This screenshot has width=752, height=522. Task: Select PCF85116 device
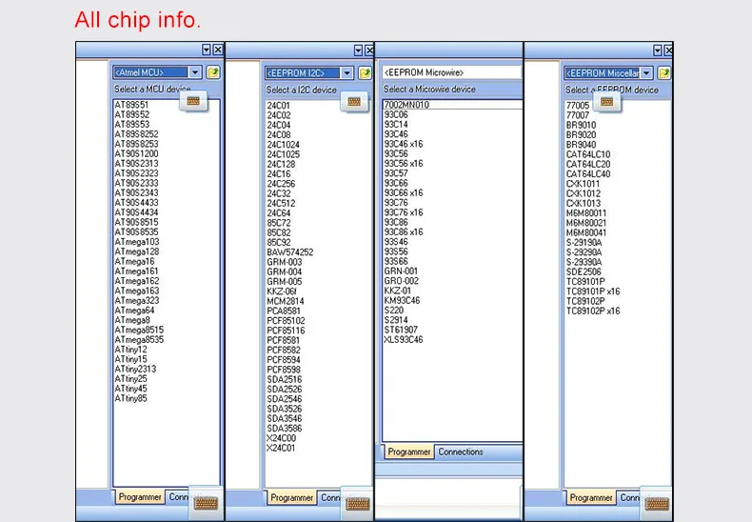pos(286,331)
